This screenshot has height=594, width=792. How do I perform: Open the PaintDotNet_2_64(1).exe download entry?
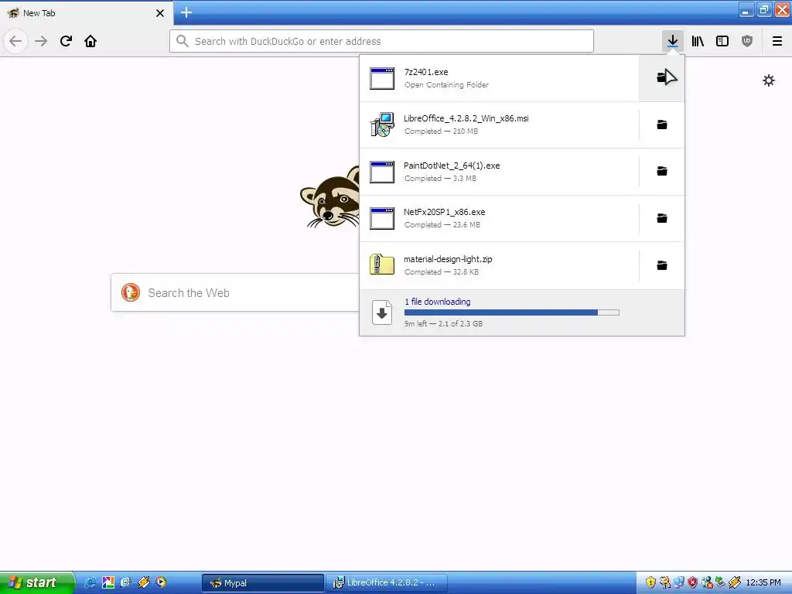tap(499, 172)
